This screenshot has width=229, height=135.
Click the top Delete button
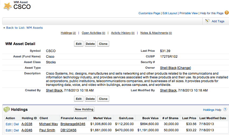[x=90, y=44]
